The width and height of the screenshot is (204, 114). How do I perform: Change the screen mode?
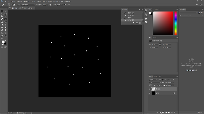pos(6,47)
